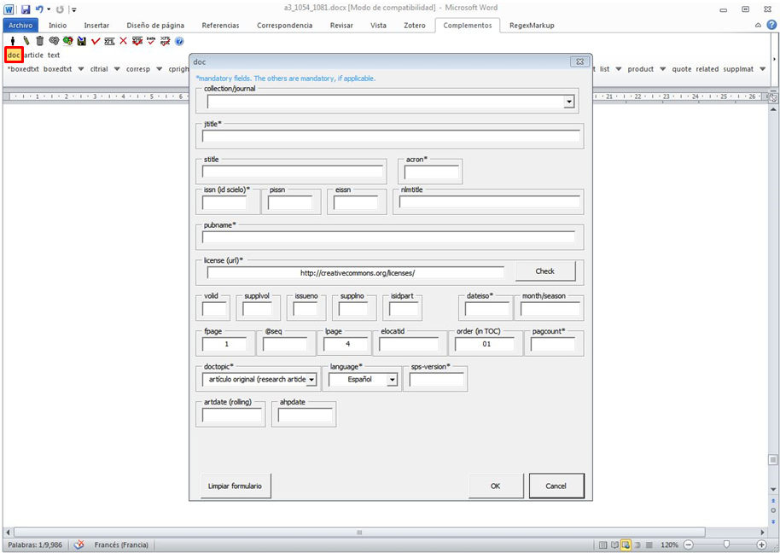Select the pencil edit icon
This screenshot has width=780, height=553.
point(26,41)
